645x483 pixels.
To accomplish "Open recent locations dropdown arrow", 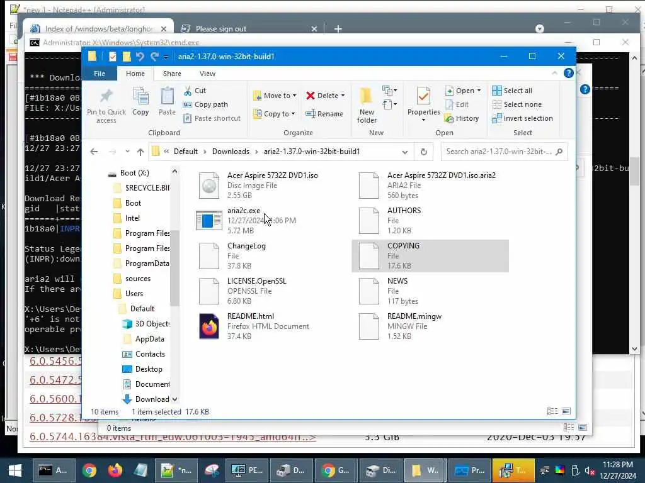I will (x=127, y=152).
